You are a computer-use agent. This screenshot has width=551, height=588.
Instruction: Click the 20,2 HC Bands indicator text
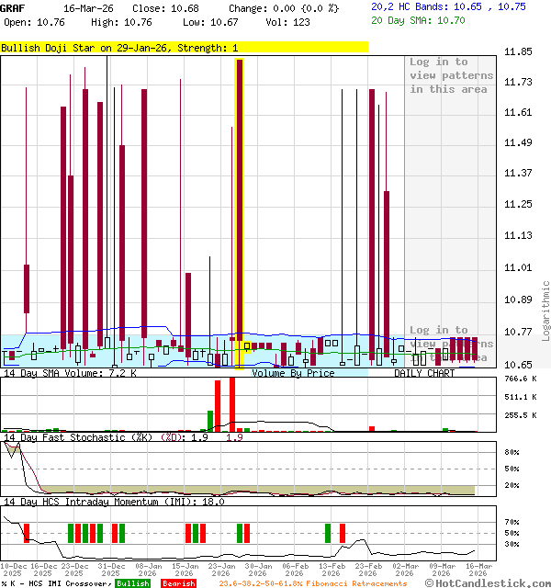[448, 6]
